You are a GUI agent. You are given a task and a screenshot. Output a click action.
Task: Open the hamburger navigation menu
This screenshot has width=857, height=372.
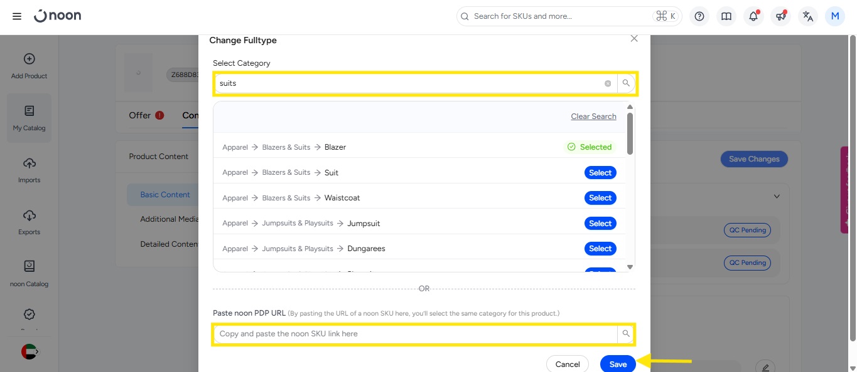[17, 16]
